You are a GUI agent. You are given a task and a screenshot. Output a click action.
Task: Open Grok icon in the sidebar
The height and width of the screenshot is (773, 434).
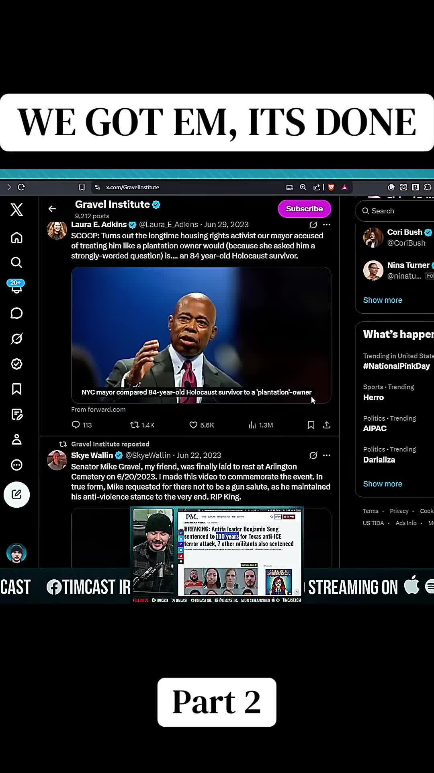(16, 339)
